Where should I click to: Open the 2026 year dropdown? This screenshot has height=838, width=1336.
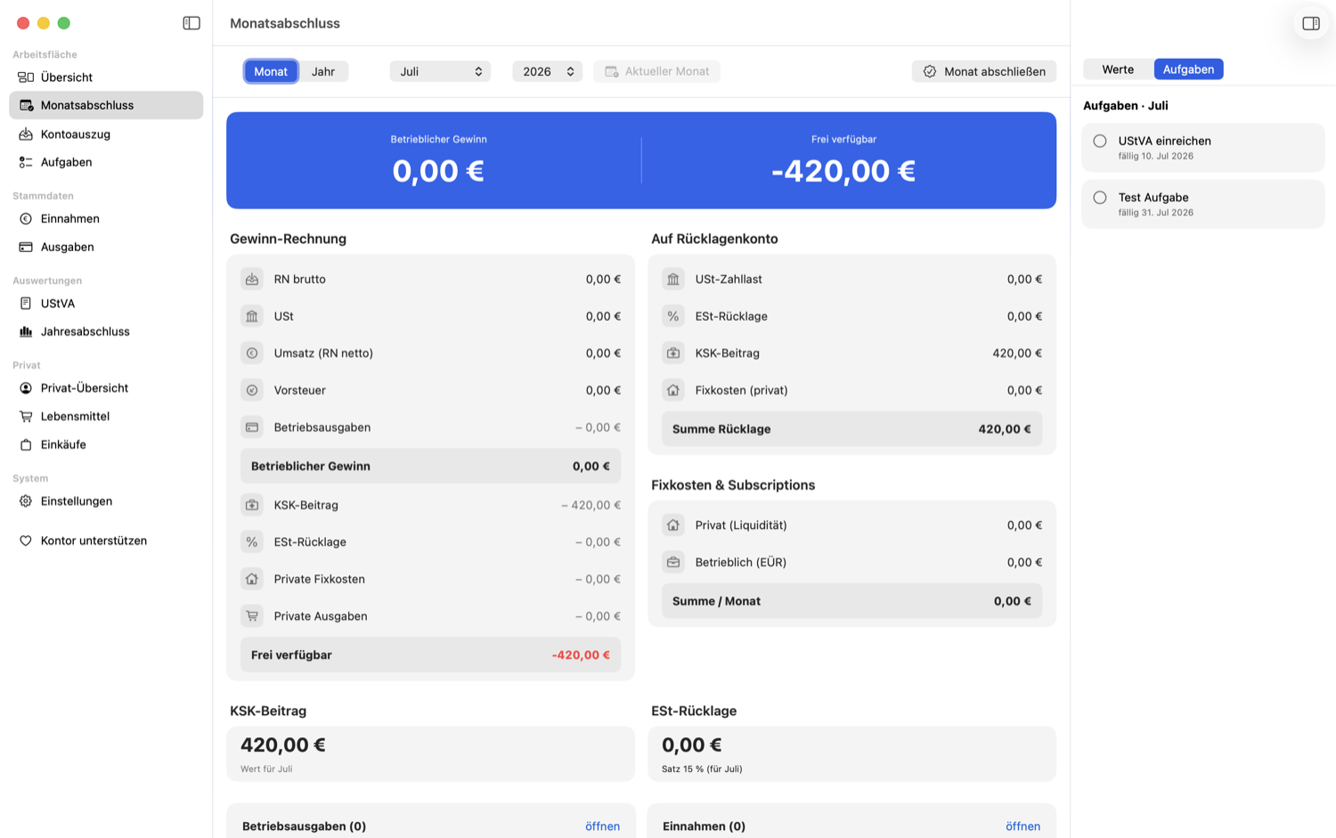[x=547, y=71]
